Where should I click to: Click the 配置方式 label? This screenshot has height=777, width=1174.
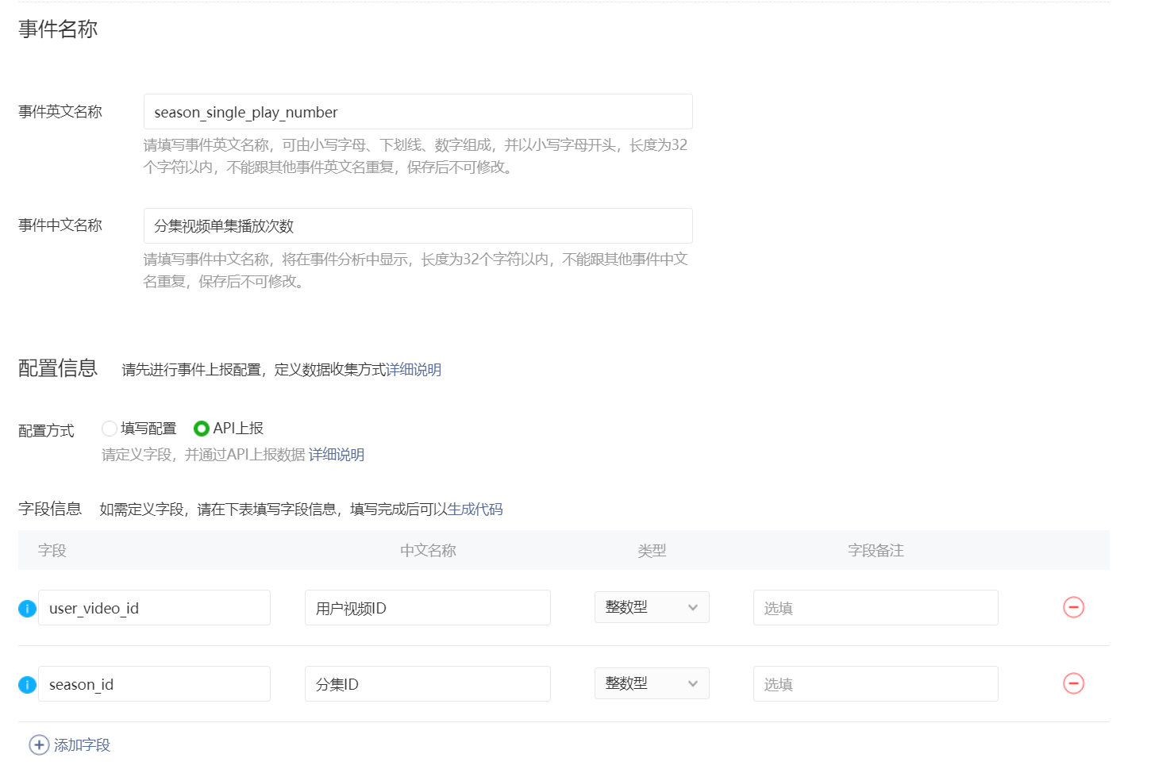[46, 431]
